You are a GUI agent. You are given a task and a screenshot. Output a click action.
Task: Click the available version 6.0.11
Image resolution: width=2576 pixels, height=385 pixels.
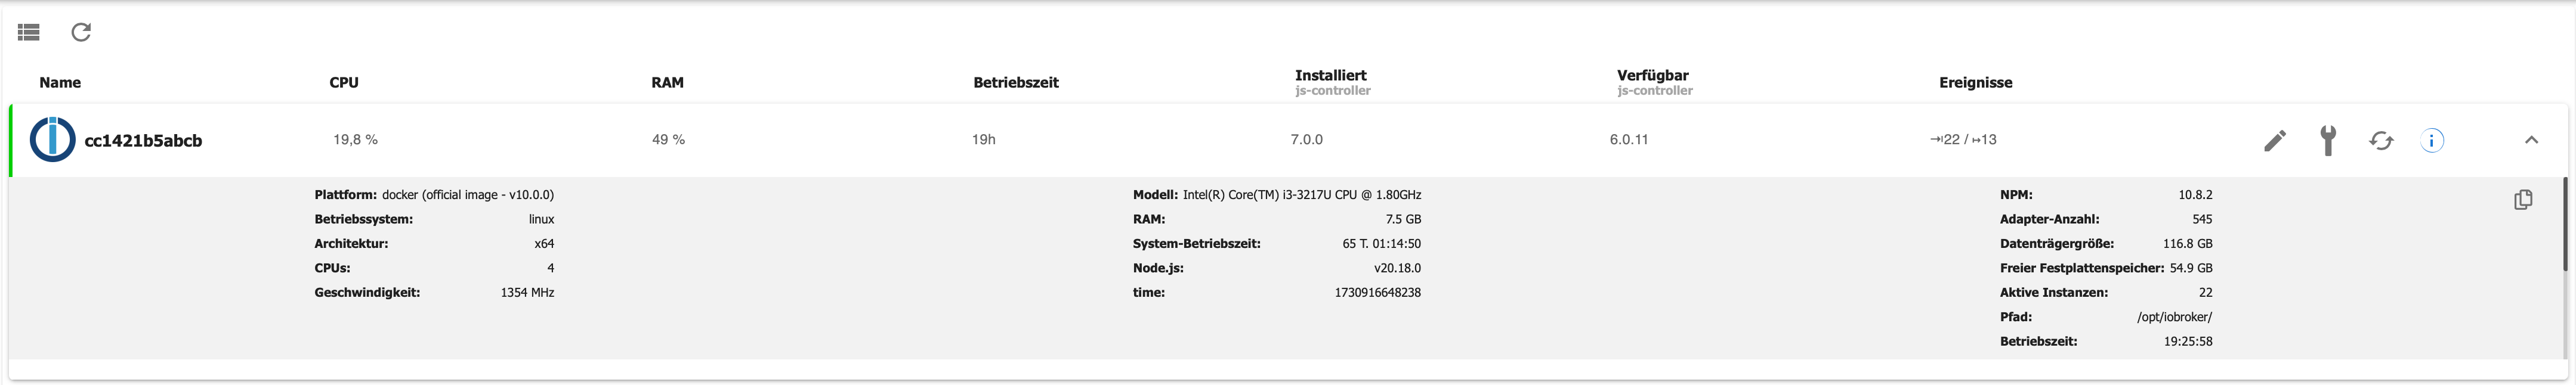(1628, 140)
